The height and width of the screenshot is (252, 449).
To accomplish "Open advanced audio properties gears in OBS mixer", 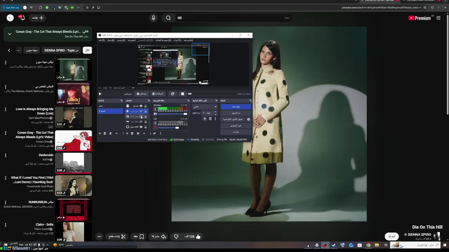I will click(x=154, y=133).
